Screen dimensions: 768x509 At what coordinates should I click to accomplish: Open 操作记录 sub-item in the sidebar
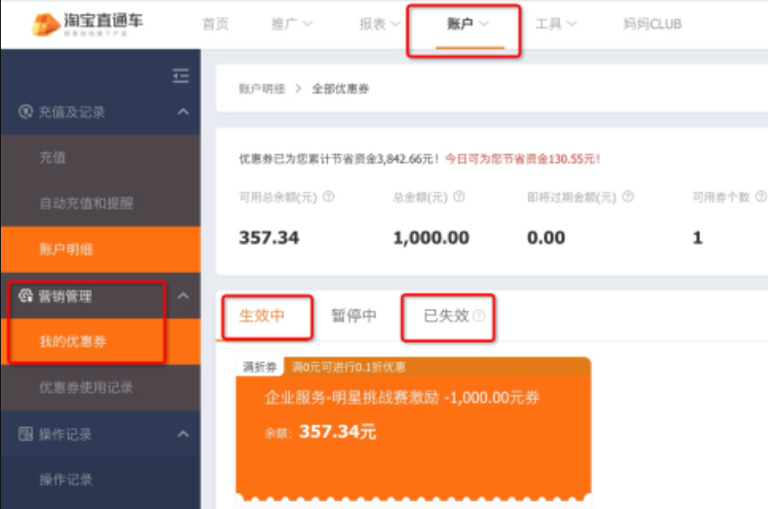[x=101, y=480]
